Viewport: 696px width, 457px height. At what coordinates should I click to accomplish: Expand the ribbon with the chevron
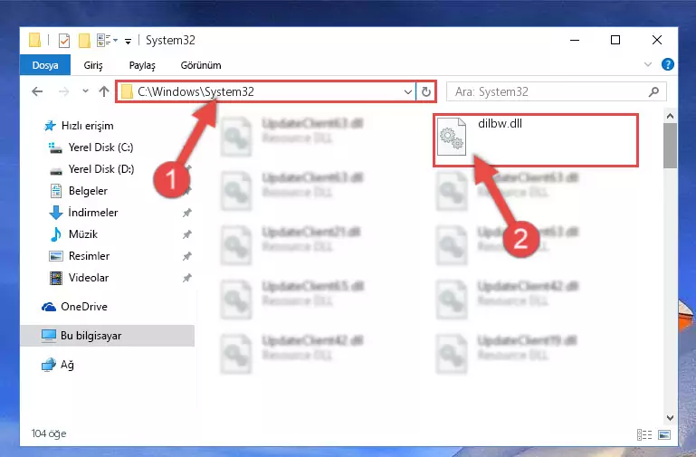coord(648,64)
